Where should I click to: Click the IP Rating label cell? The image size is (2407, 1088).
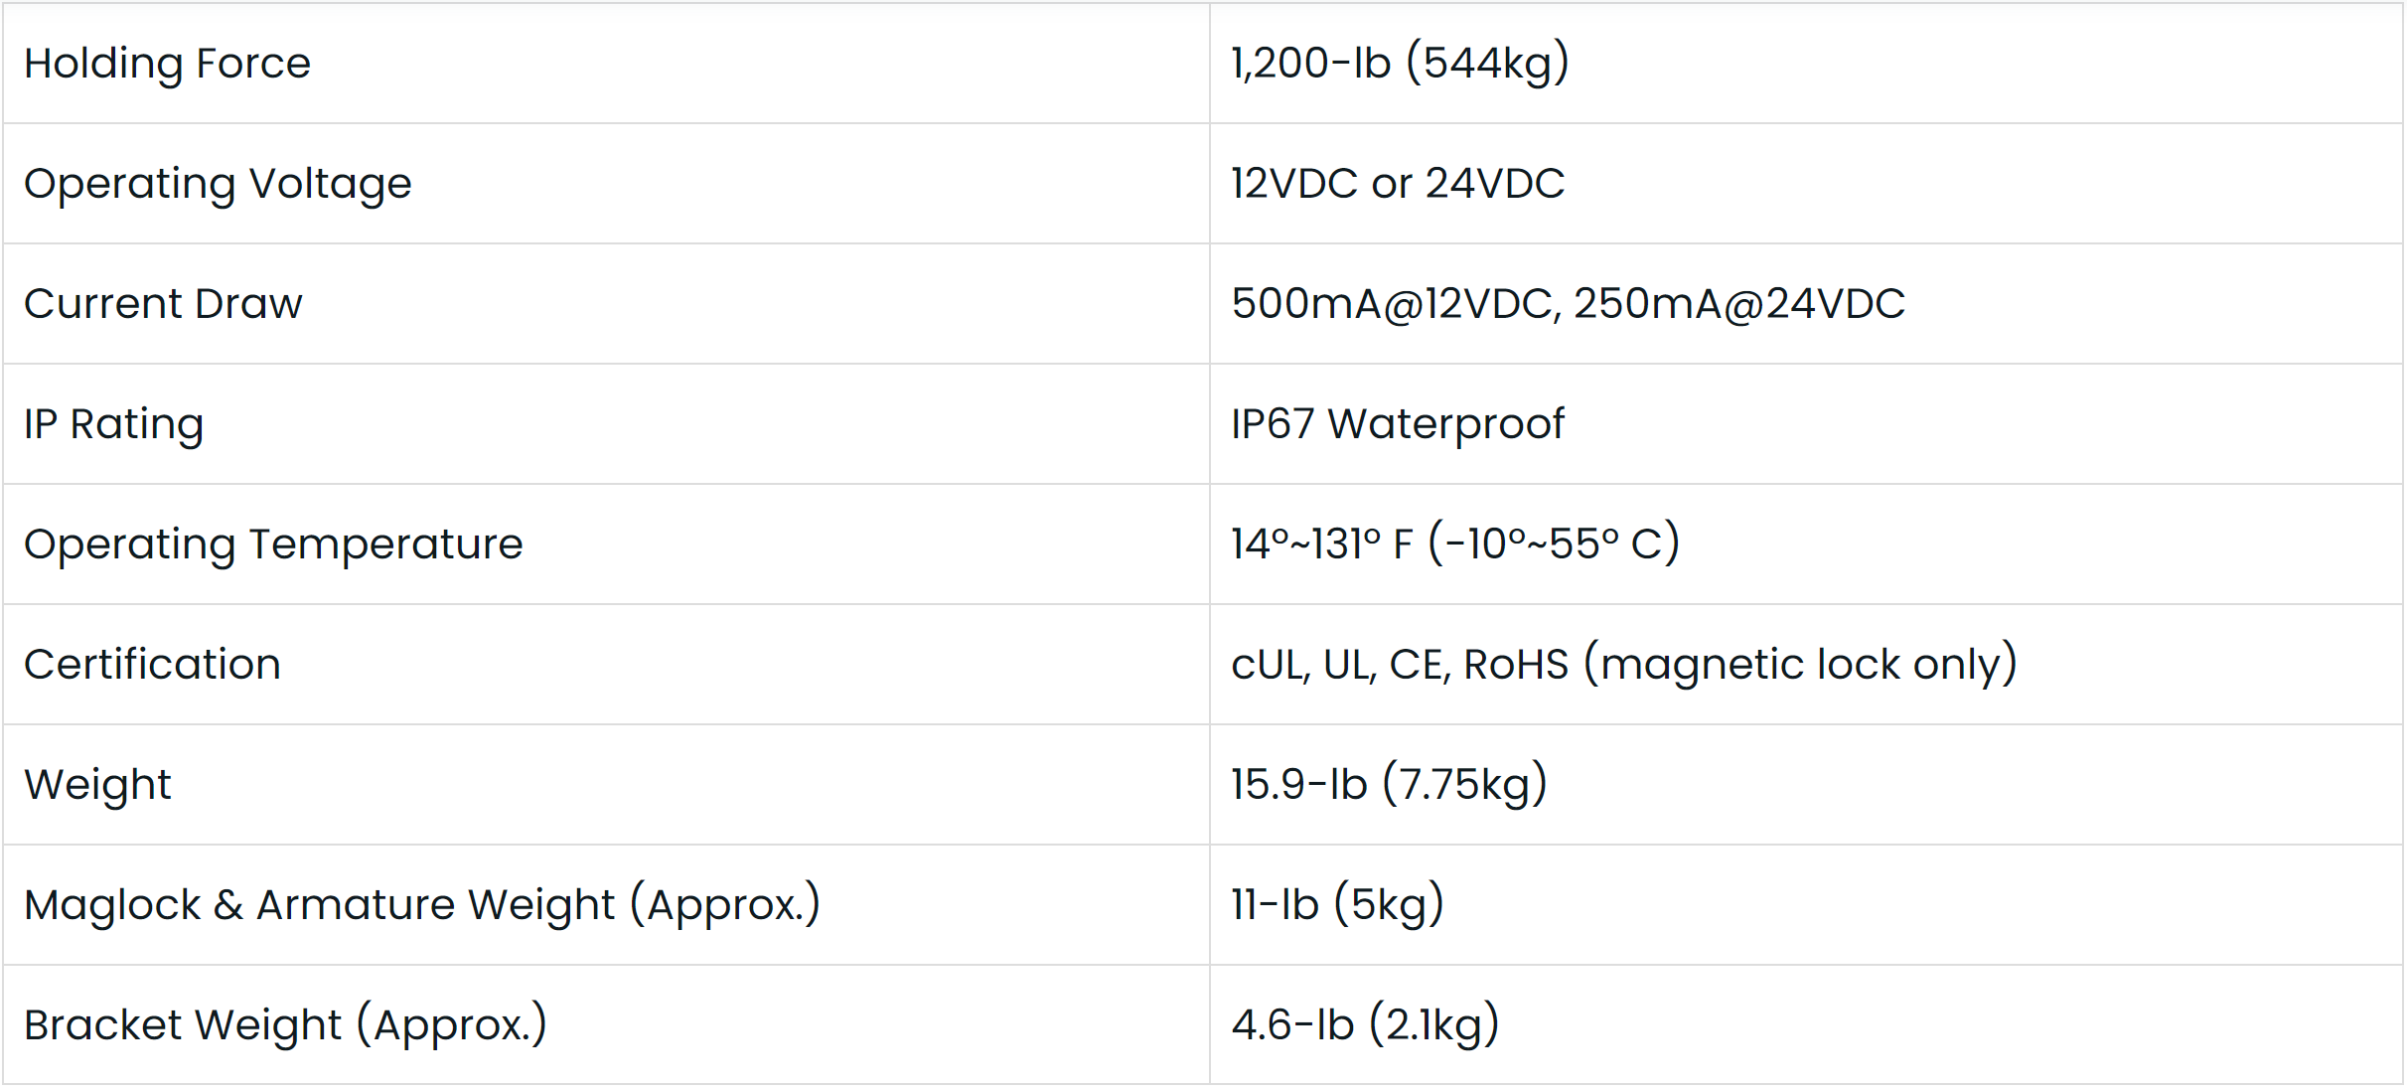pyautogui.click(x=113, y=424)
